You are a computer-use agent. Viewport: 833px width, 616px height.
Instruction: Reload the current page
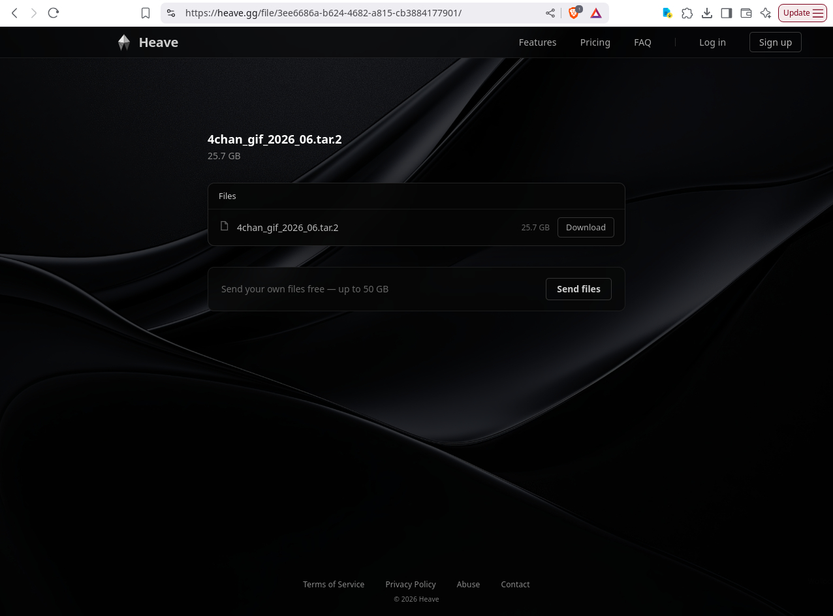[x=54, y=13]
